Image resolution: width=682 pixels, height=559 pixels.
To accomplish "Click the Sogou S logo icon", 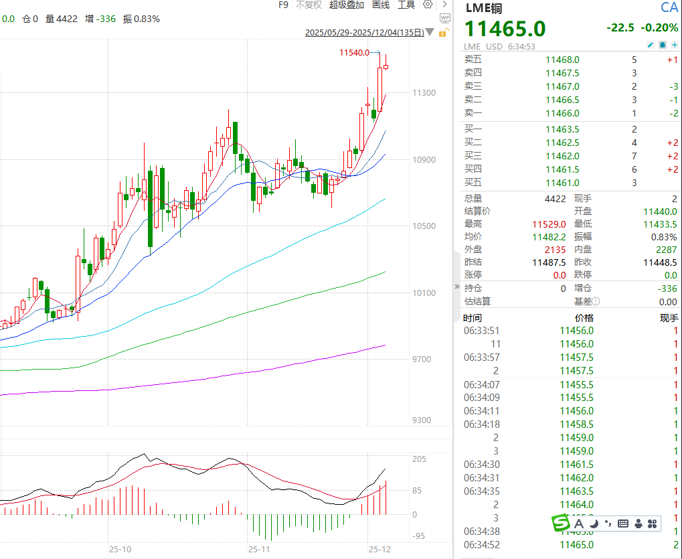I will pos(560,523).
